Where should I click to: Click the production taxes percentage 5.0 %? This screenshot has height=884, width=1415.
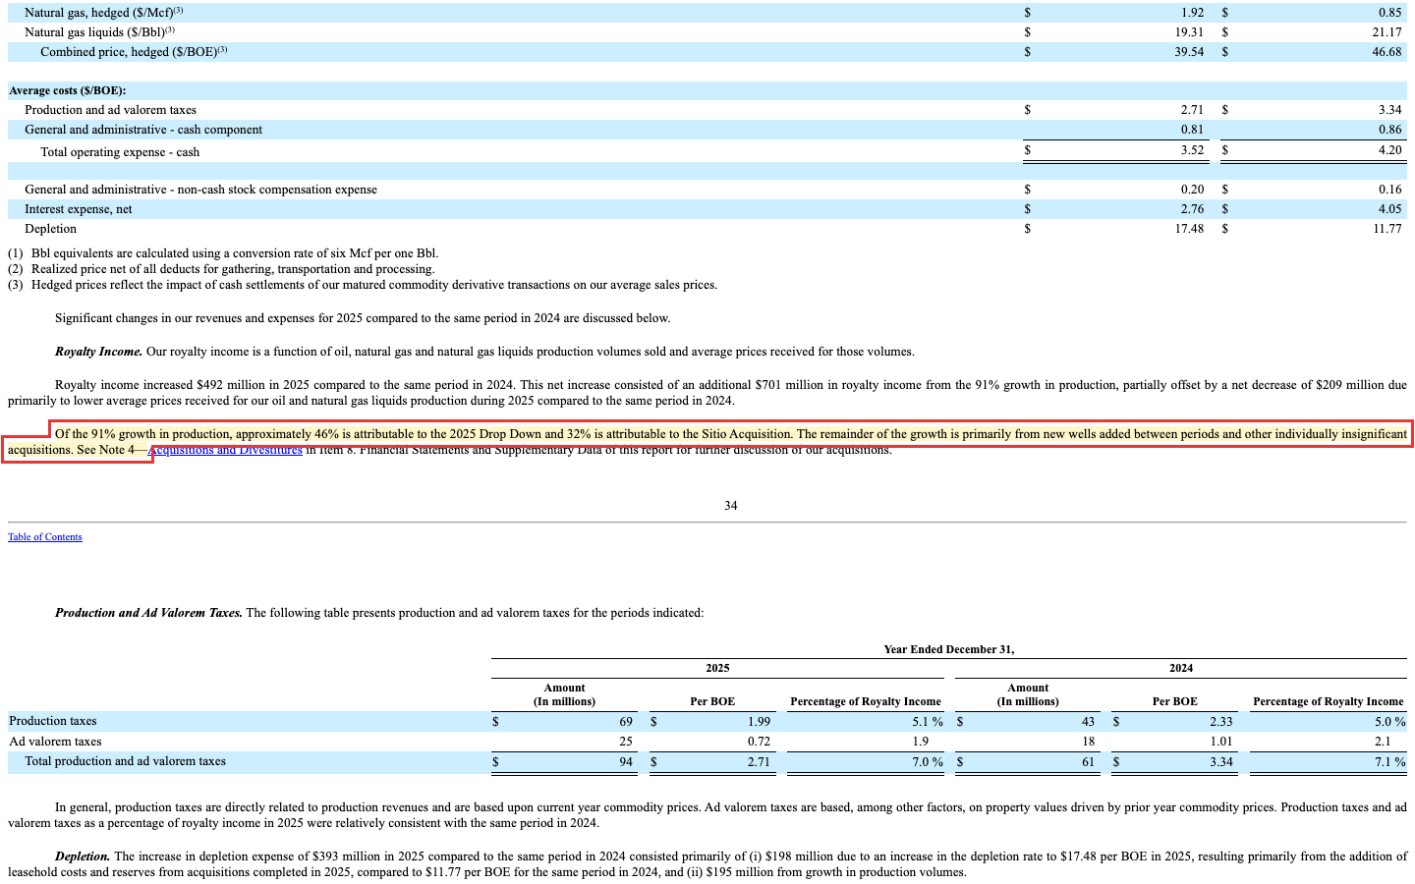point(1389,722)
